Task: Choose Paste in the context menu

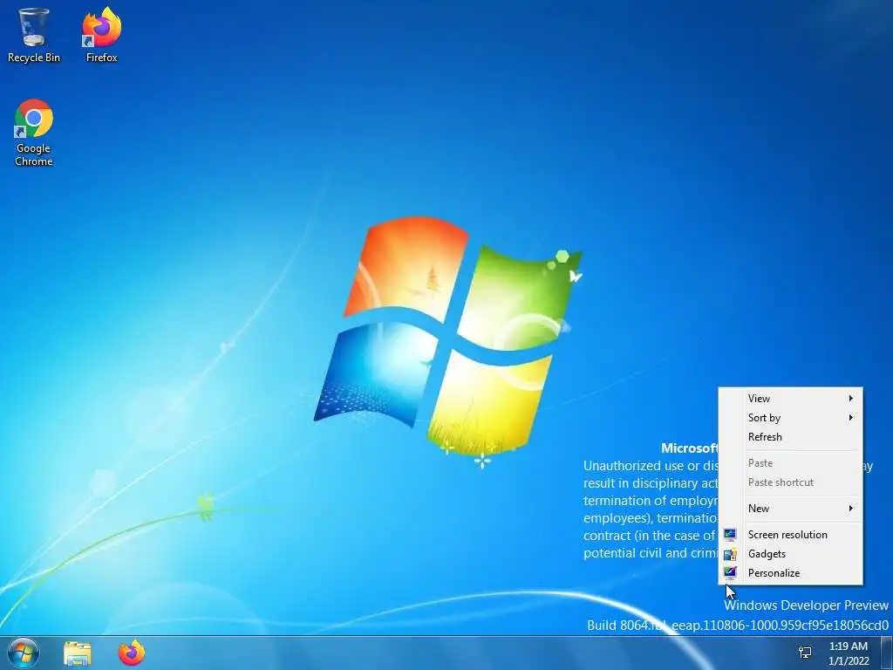Action: (790, 463)
